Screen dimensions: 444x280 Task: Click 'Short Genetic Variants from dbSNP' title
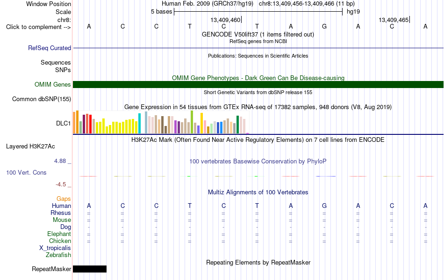point(258,92)
